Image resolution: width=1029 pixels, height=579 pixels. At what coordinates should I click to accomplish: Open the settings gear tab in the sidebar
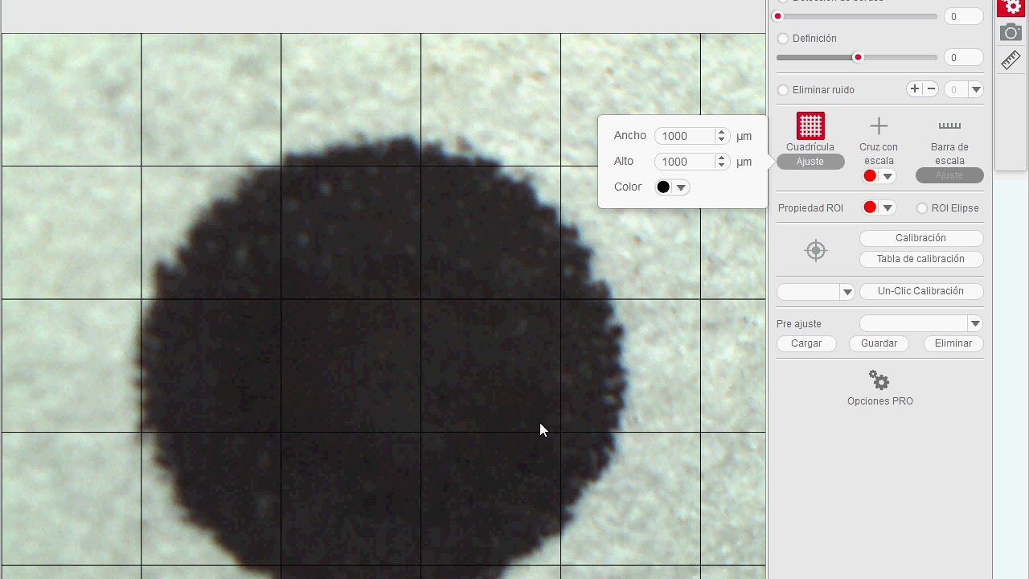point(1011,7)
